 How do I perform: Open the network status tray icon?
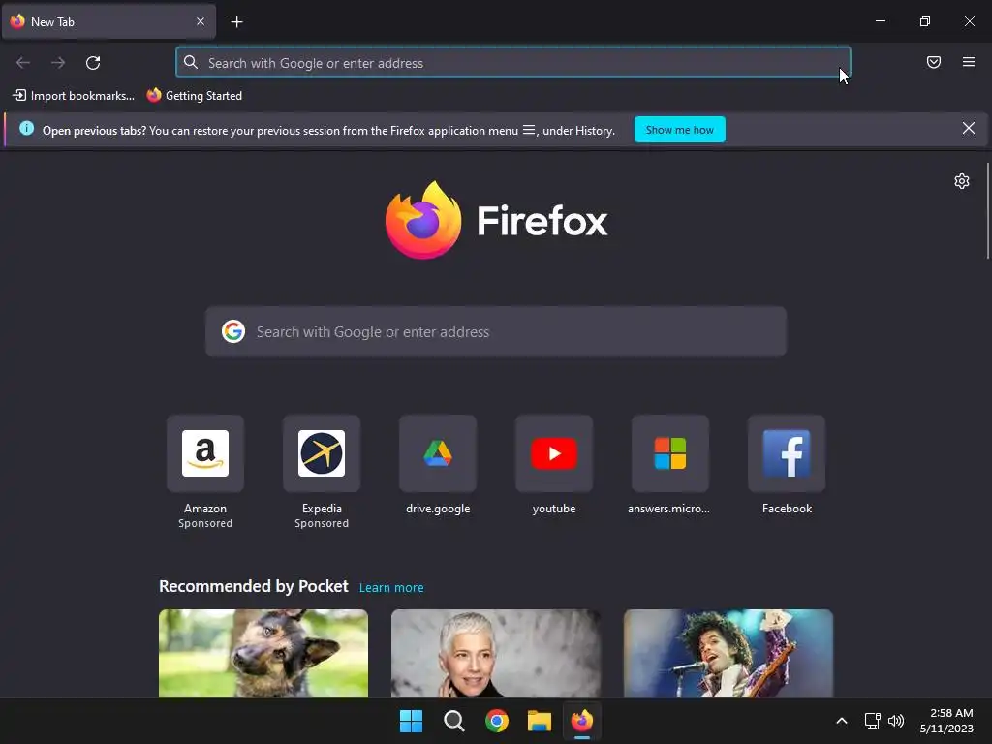click(x=873, y=721)
